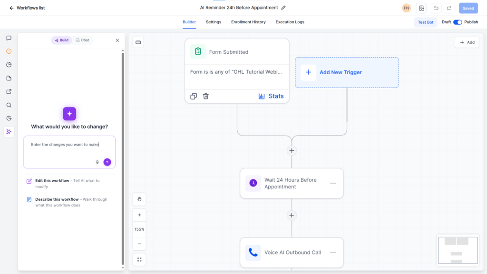Viewport: 487px width, 274px height.
Task: Toggle the Draft/Publish switch
Action: pos(458,22)
